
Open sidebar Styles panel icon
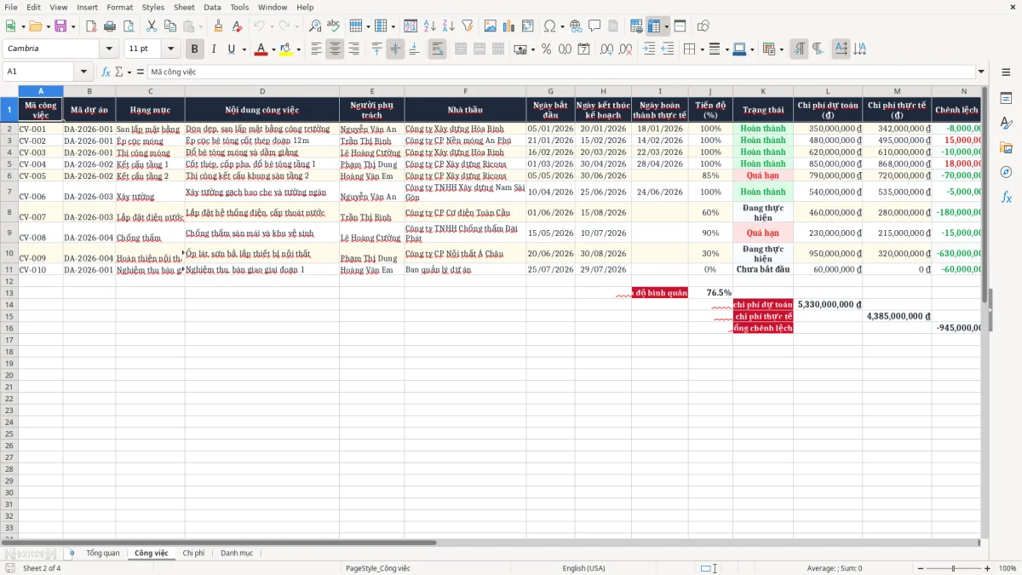1006,123
